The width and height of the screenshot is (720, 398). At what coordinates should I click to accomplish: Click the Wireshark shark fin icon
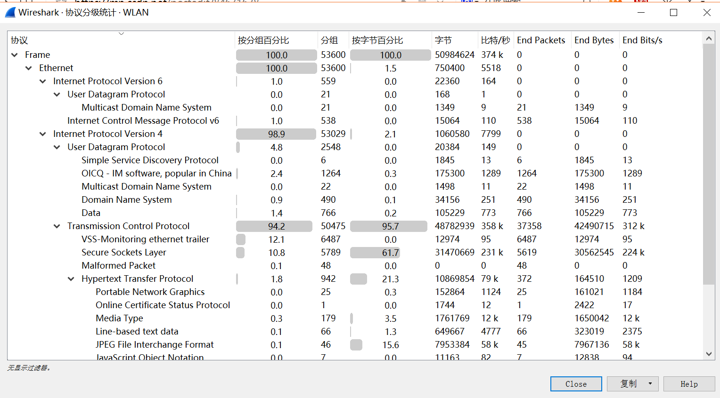point(10,13)
